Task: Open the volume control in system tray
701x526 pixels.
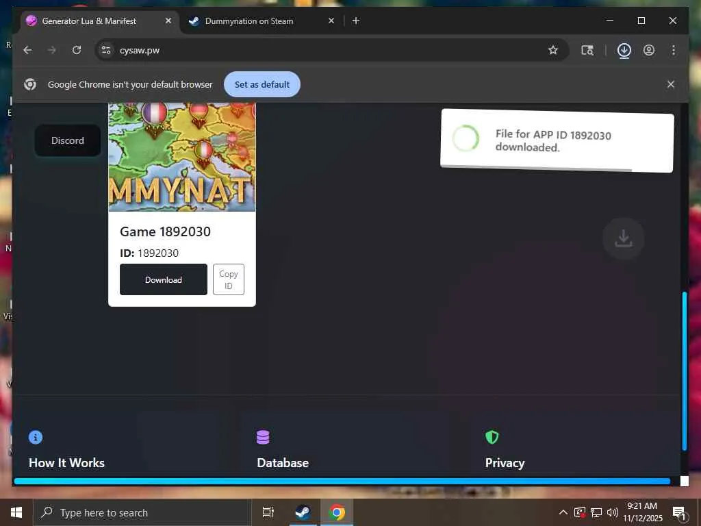Action: [x=612, y=512]
